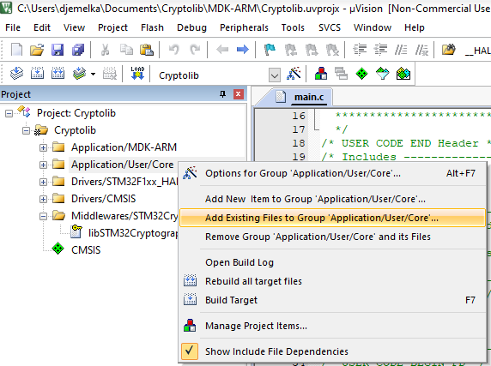The image size is (491, 366).
Task: Expand the Application/MDK-ARM group
Action: (43, 147)
